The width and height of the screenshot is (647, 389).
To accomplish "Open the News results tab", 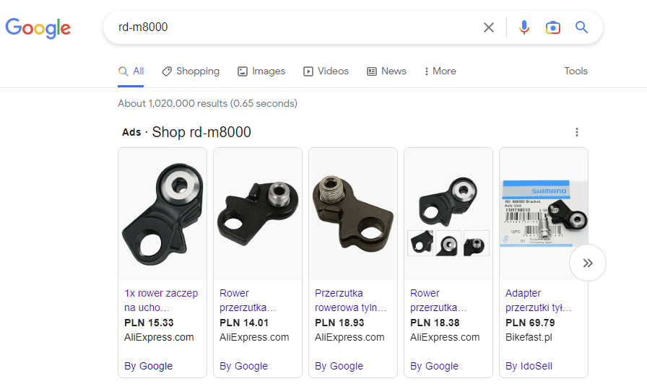I will click(x=386, y=71).
